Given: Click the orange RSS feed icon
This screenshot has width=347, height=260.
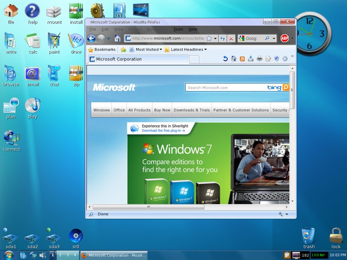Looking at the screenshot, I should (242, 59).
